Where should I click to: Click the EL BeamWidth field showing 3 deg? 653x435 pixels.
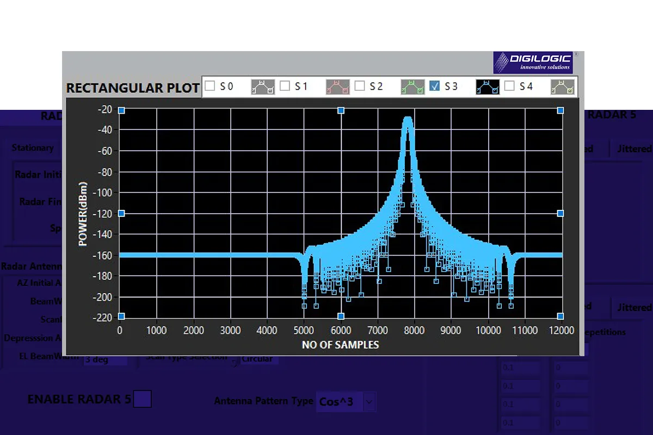click(104, 359)
